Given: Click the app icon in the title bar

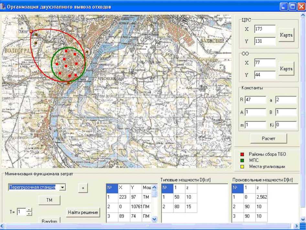Looking at the screenshot, I should (x=4, y=6).
